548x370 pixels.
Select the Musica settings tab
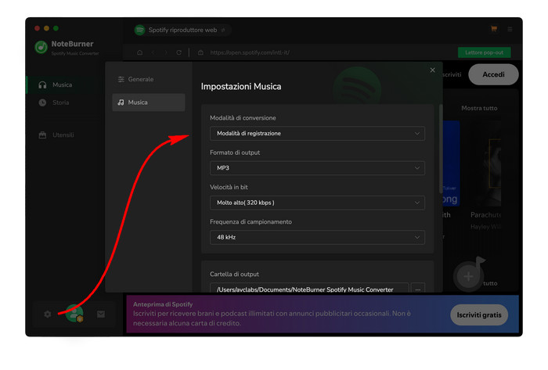coord(149,102)
